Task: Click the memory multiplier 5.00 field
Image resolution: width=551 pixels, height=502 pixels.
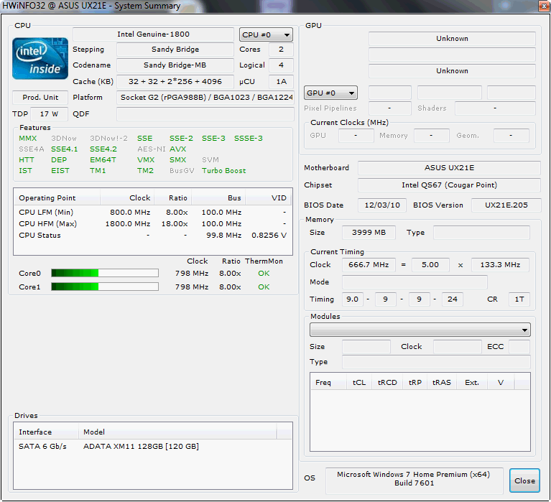Action: pos(430,265)
